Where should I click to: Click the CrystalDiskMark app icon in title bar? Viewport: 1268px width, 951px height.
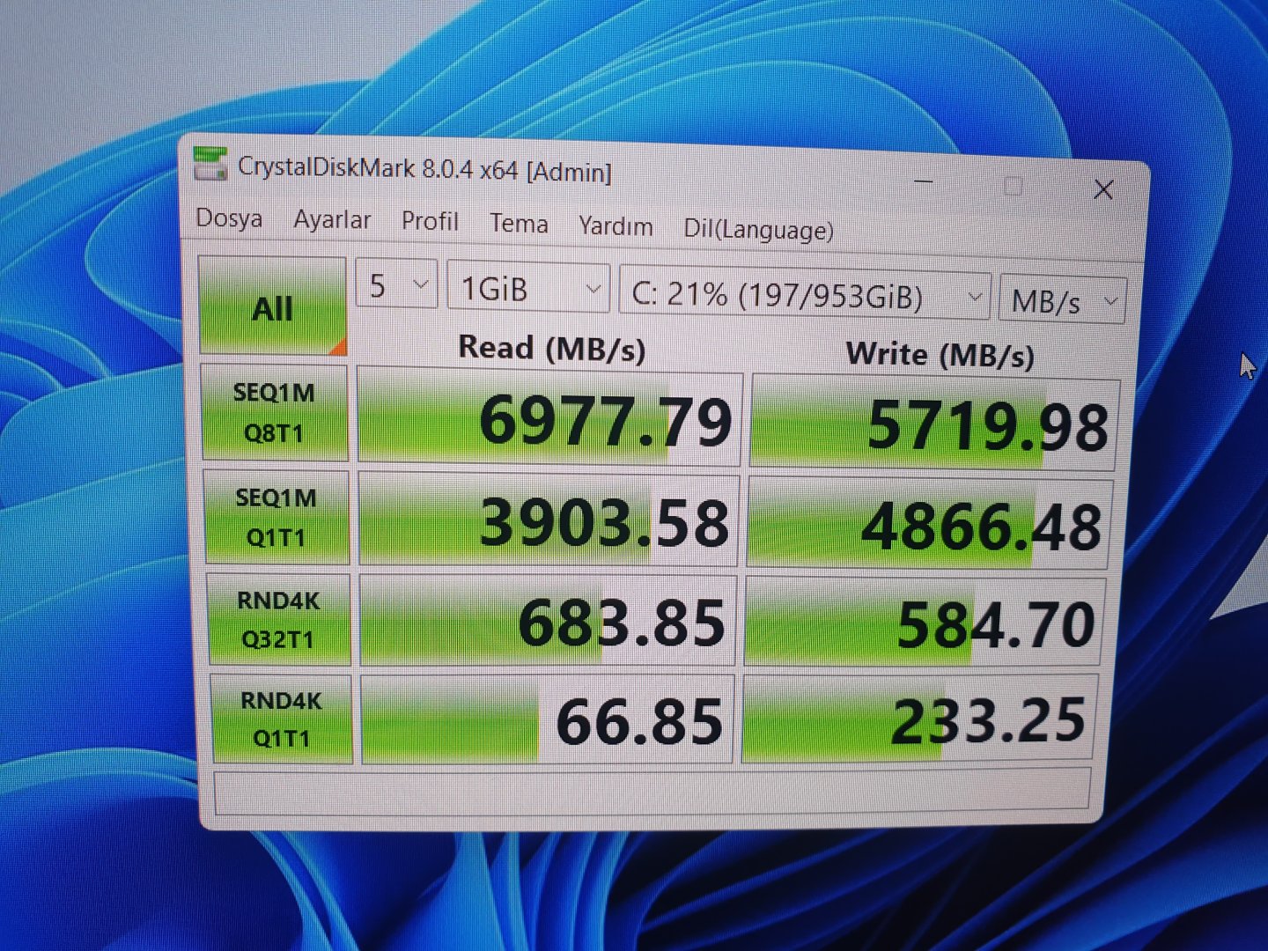click(x=210, y=164)
